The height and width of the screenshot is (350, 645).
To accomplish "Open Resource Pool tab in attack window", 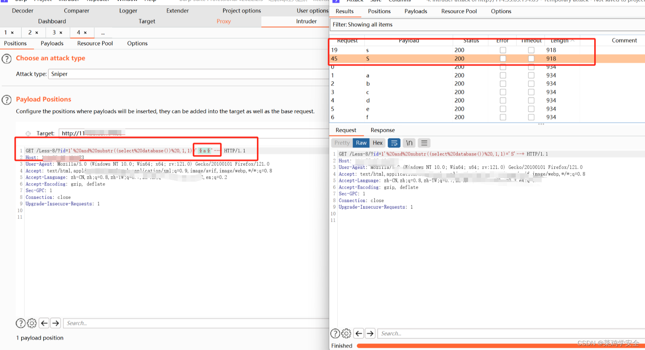I will pyautogui.click(x=459, y=11).
